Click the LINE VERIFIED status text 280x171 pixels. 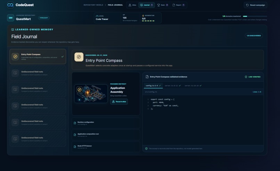coord(254,77)
